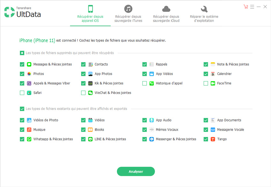Viewport: 271px width, 187px height.
Task: Click the Tango app icon
Action: pyautogui.click(x=213, y=139)
